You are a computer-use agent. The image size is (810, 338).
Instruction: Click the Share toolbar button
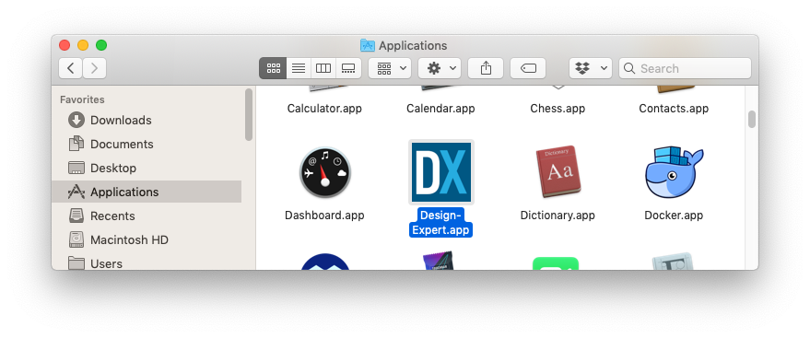click(x=486, y=68)
